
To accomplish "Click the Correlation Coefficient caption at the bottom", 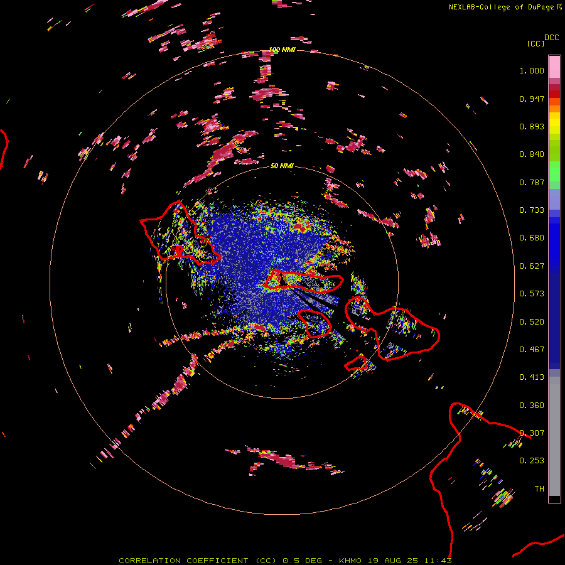I will 285,561.
